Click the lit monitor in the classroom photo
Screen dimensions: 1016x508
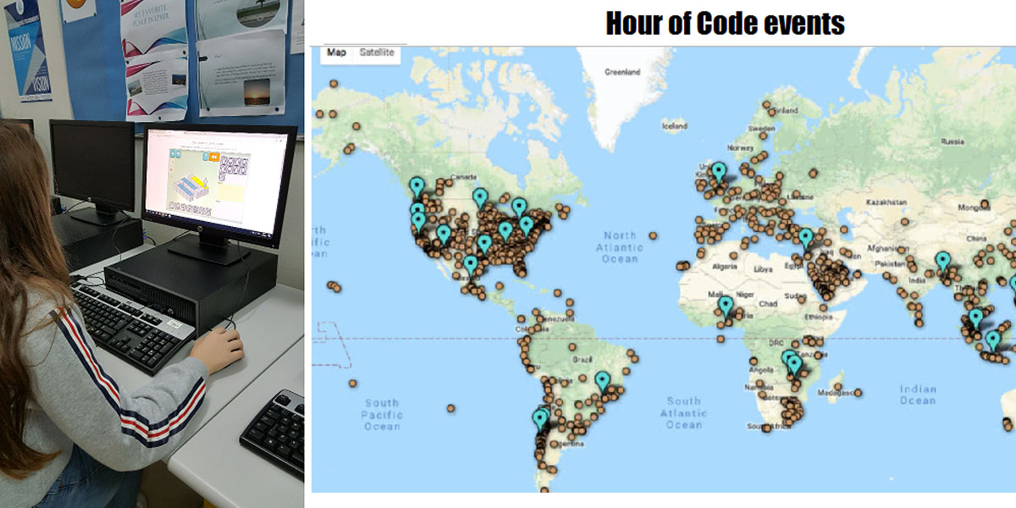click(217, 182)
